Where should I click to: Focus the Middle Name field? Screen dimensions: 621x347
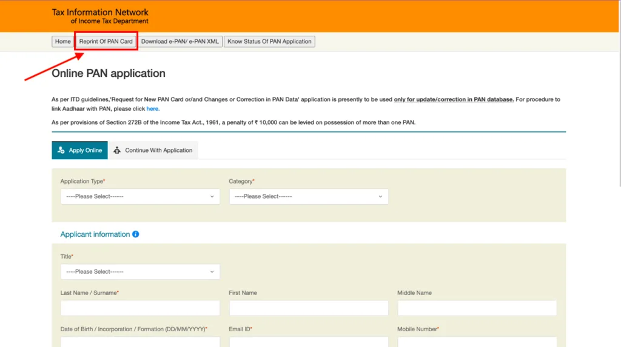(x=477, y=308)
